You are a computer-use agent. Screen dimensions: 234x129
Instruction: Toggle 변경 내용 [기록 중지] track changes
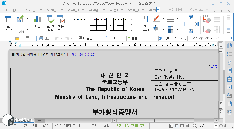[131, 126]
